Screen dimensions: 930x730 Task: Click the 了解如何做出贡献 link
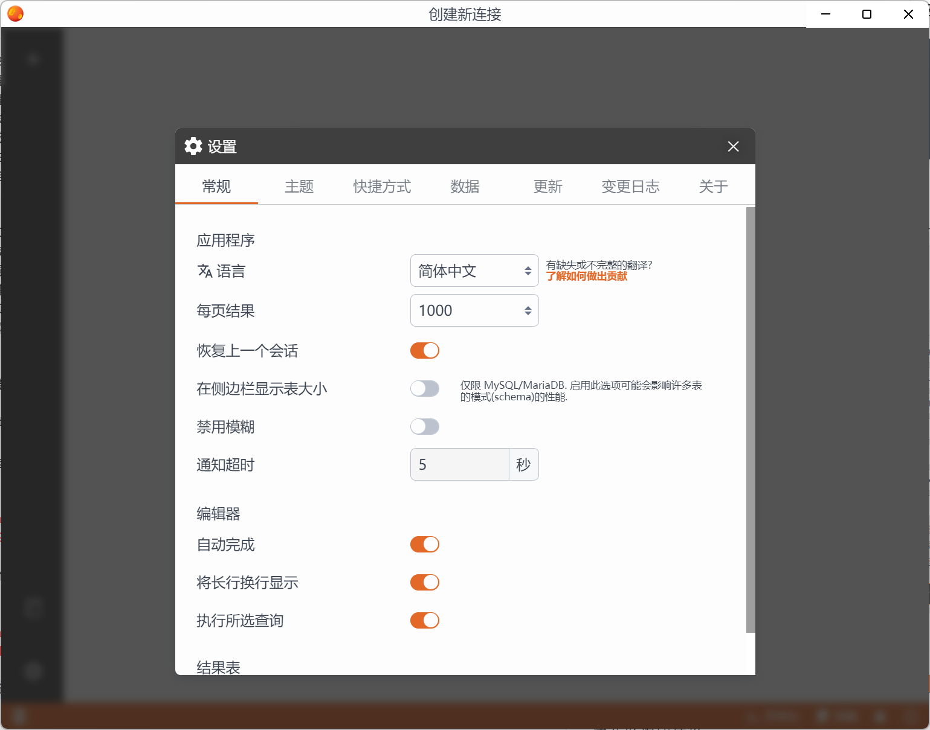(x=586, y=276)
